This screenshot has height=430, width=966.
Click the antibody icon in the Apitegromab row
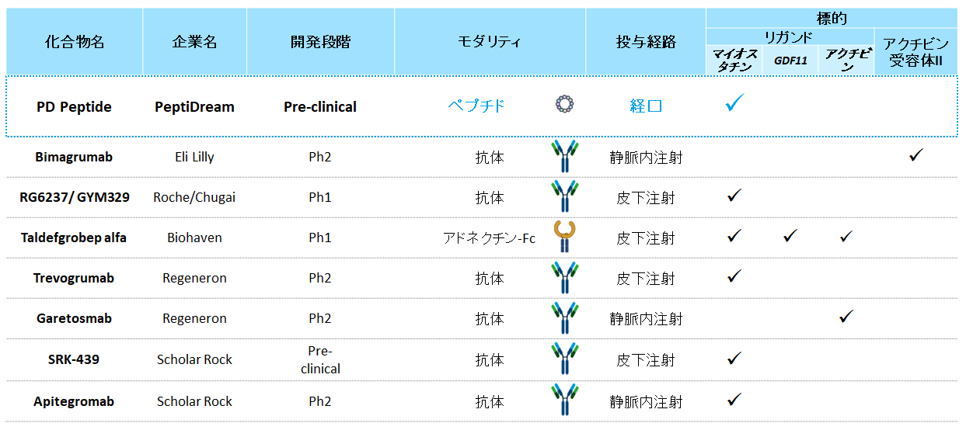(x=565, y=401)
